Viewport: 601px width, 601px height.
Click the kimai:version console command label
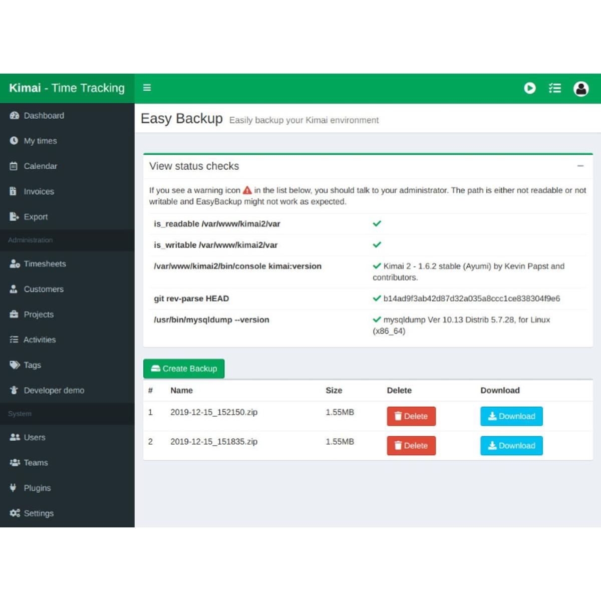coord(237,266)
